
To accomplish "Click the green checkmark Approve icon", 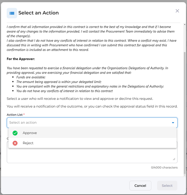I will point(15,133).
